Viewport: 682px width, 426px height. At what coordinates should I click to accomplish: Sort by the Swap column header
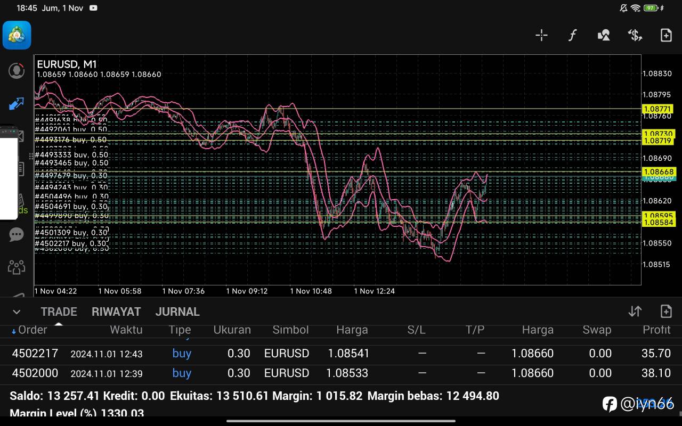(597, 330)
